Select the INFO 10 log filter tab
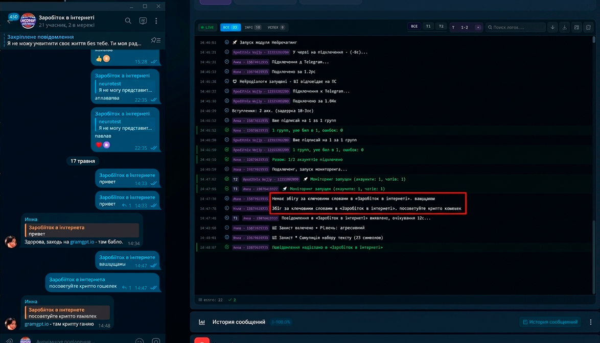The image size is (600, 343). click(x=252, y=28)
